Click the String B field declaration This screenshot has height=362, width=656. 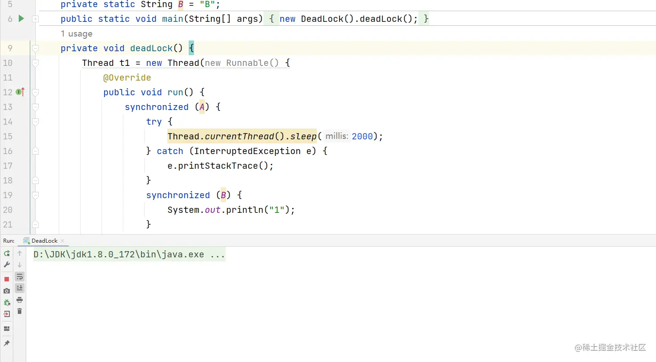[140, 5]
